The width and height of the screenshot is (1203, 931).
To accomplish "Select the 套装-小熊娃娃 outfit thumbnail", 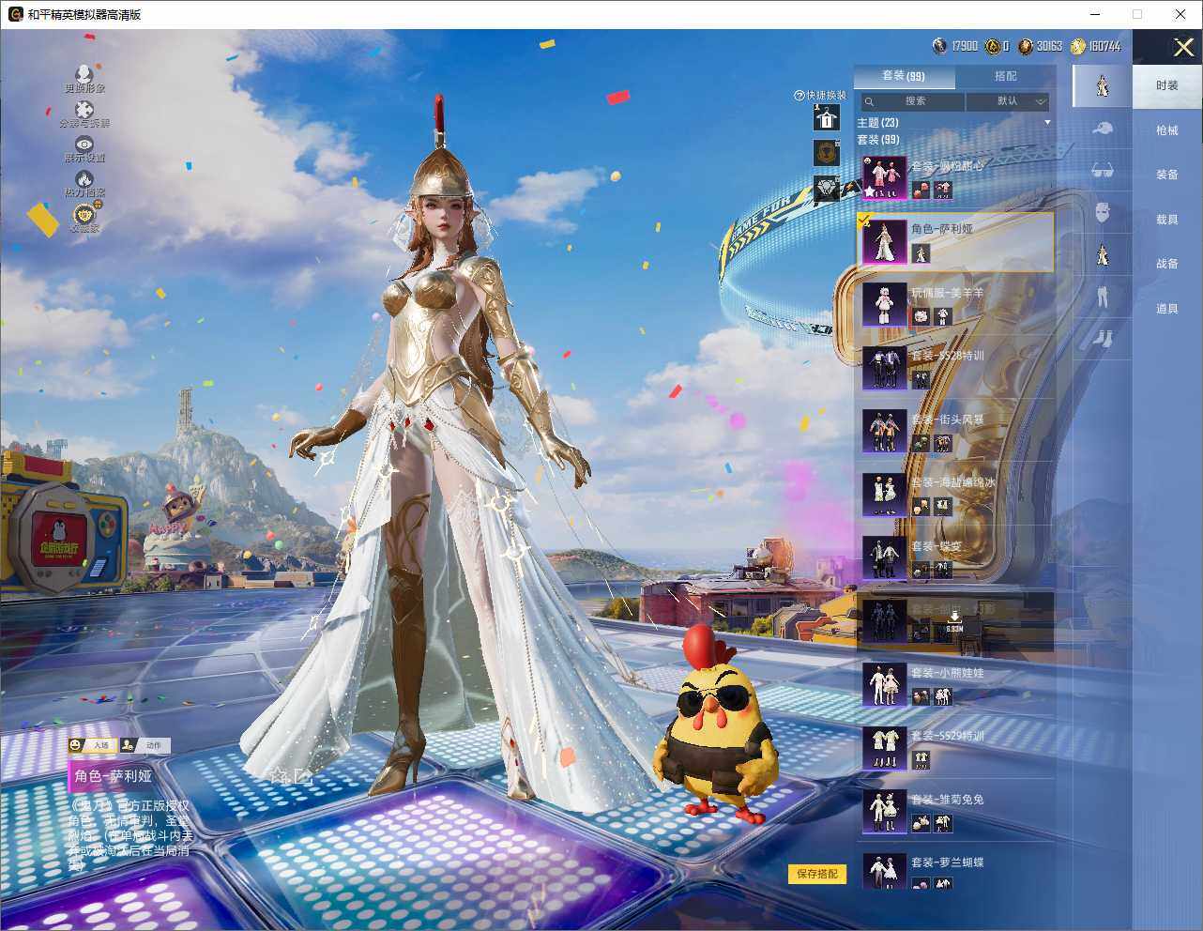I will pos(885,685).
